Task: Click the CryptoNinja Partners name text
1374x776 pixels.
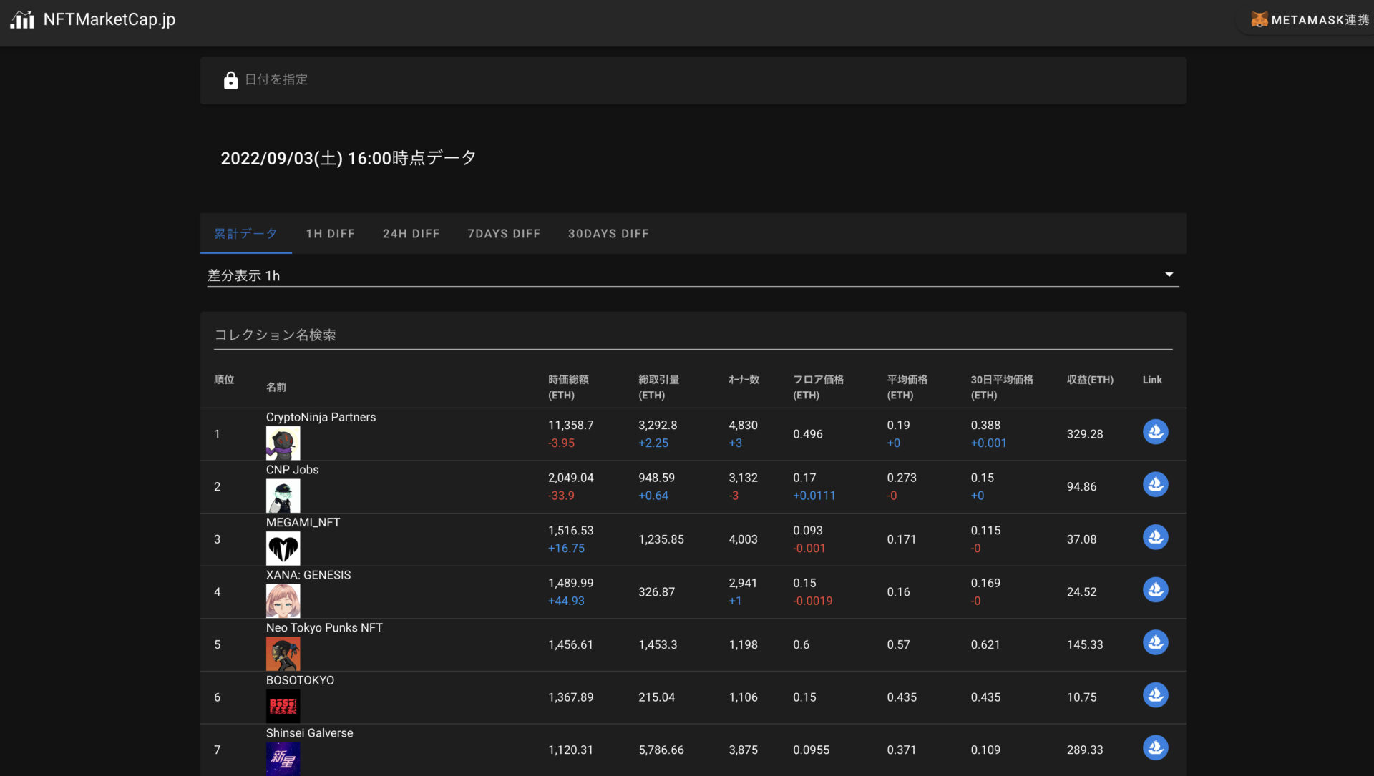Action: pos(321,417)
